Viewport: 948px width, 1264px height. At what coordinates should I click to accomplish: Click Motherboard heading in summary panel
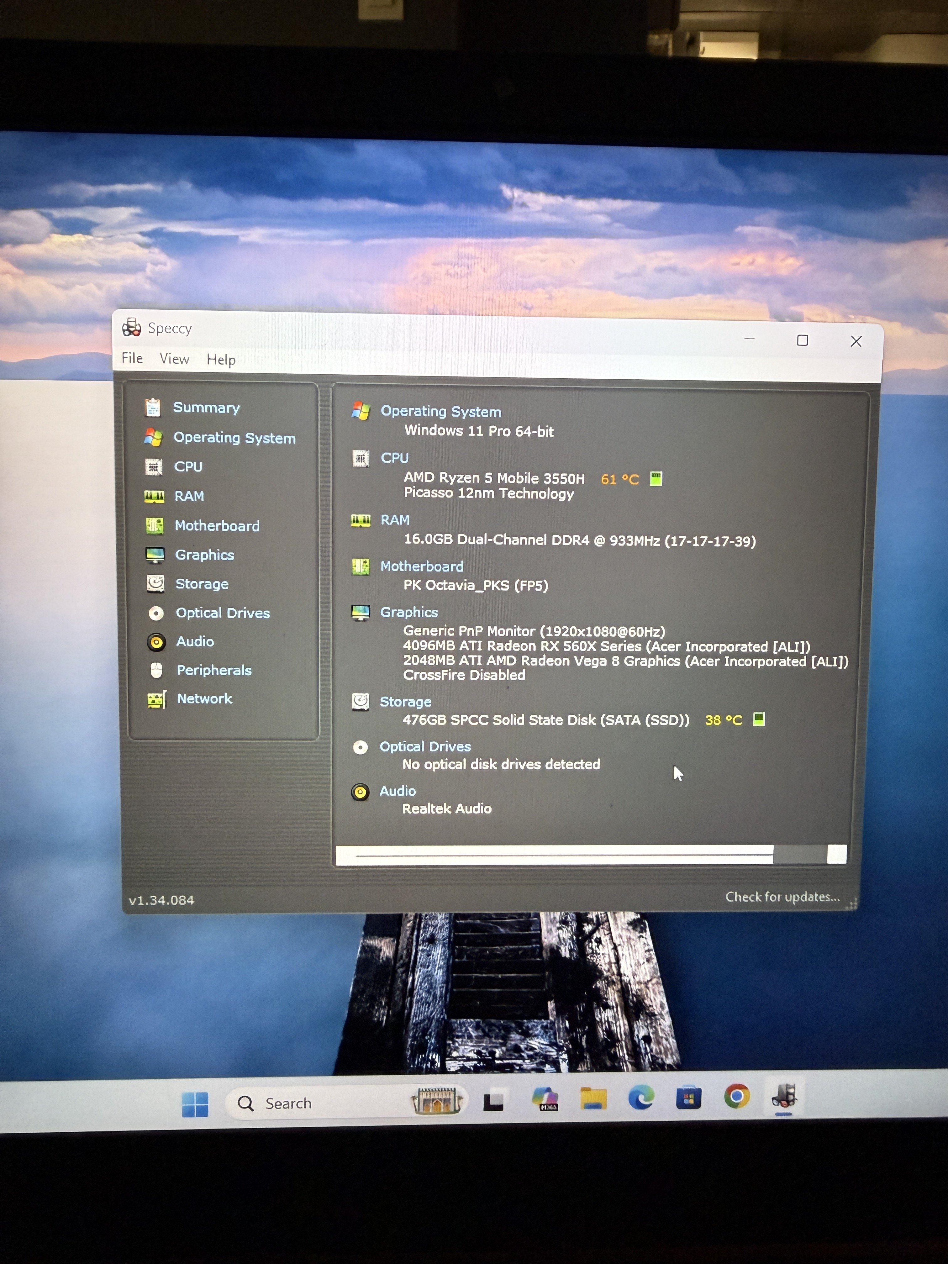pyautogui.click(x=422, y=566)
